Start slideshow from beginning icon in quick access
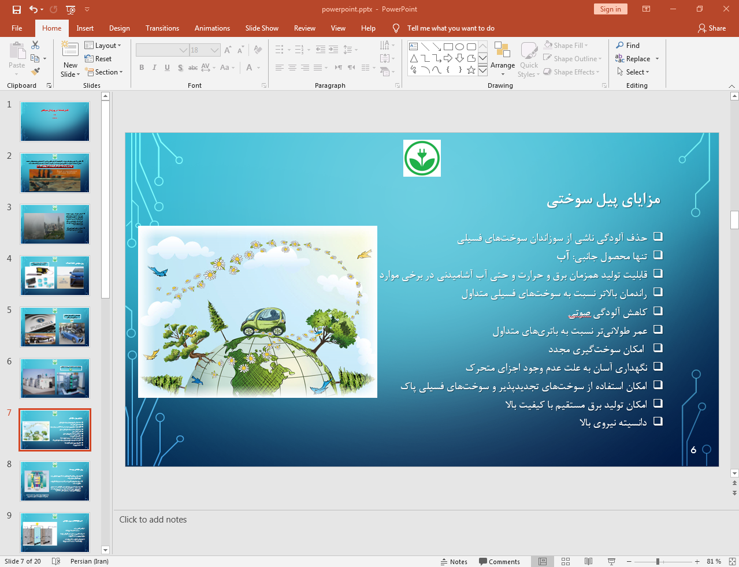Screen dimensions: 739x567 pos(70,9)
